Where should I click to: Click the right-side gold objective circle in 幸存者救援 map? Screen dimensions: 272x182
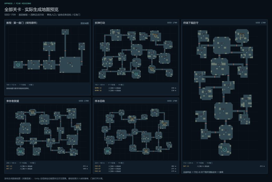pyautogui.click(x=78, y=127)
